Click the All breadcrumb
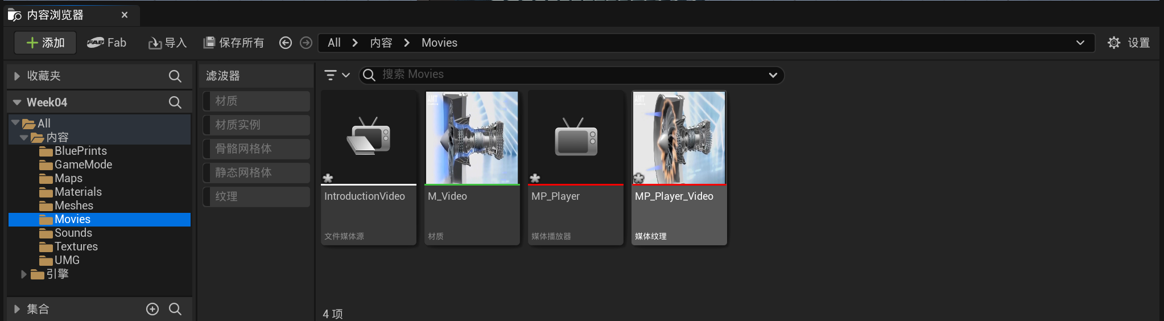 [334, 43]
